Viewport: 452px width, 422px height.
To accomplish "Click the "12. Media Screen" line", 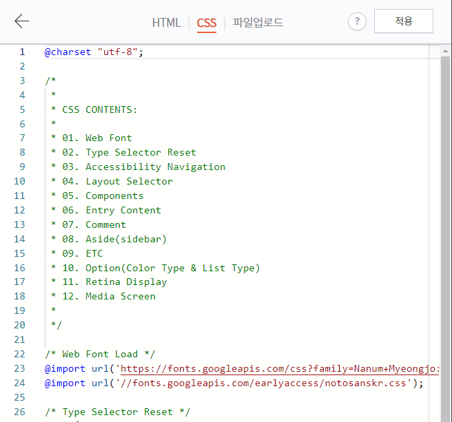I will [x=103, y=296].
